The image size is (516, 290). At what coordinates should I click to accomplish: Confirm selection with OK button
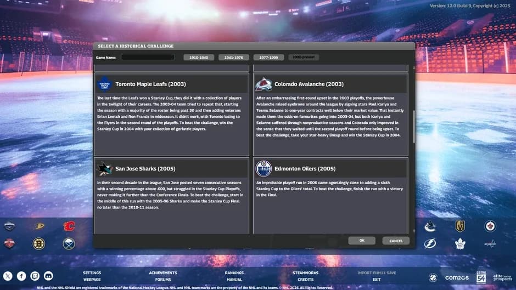[x=362, y=241]
